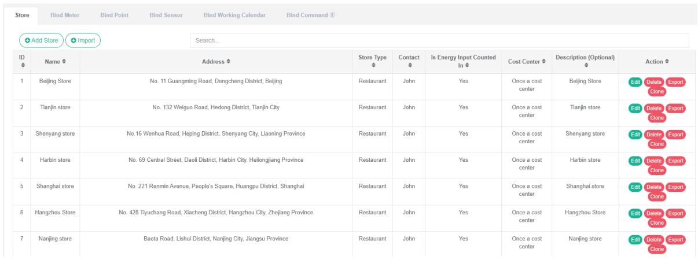Go to the Bind Sensor tab
This screenshot has height=260, width=698.
[166, 15]
